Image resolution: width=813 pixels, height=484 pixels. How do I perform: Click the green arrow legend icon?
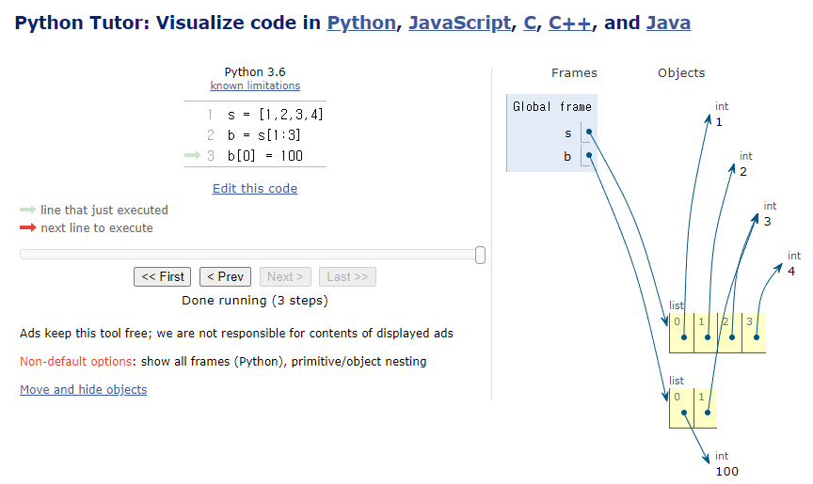click(28, 210)
